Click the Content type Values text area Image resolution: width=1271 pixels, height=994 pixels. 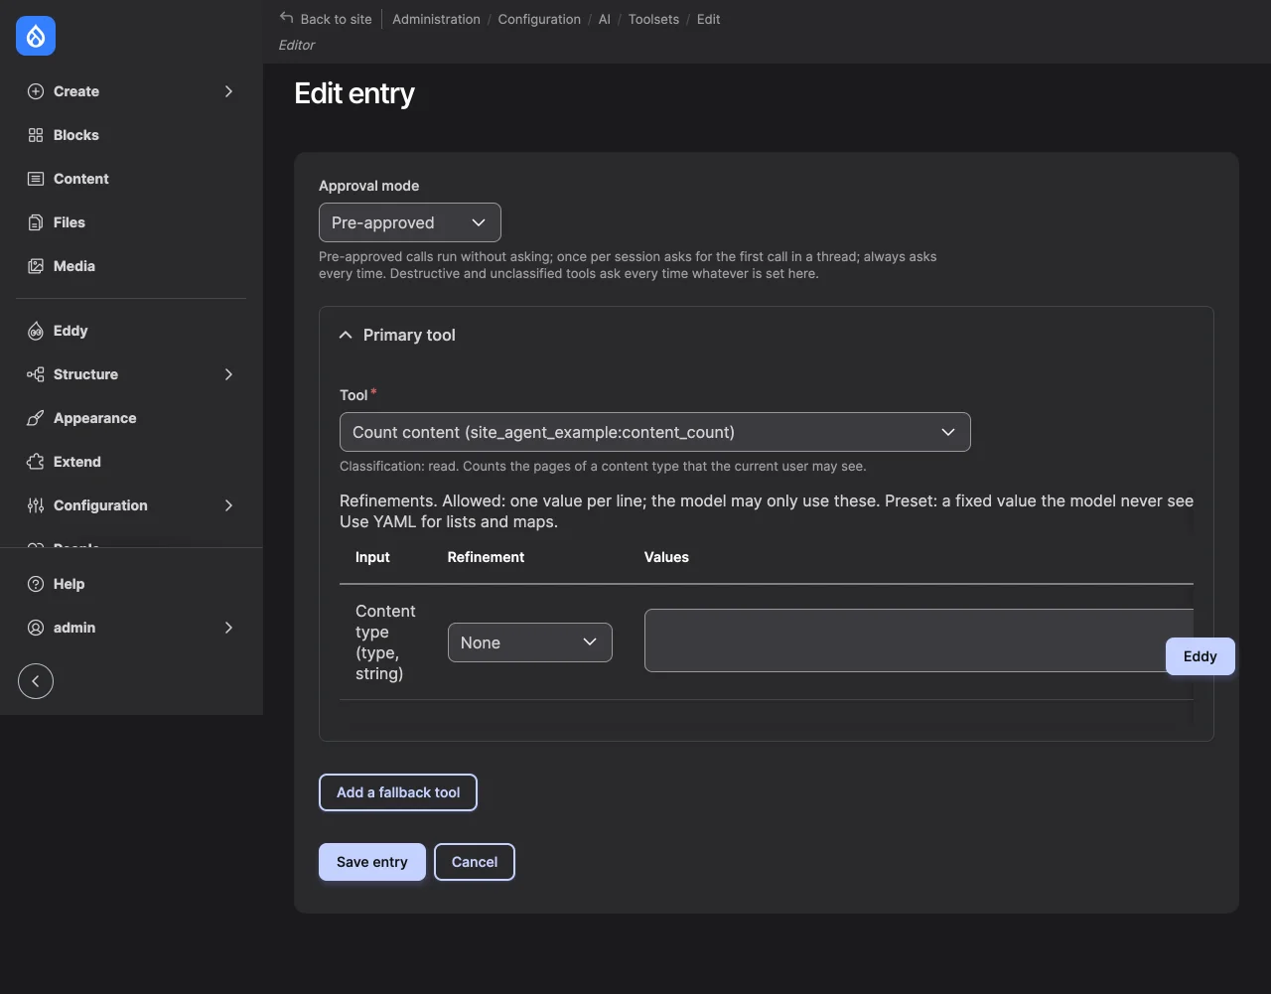918,640
